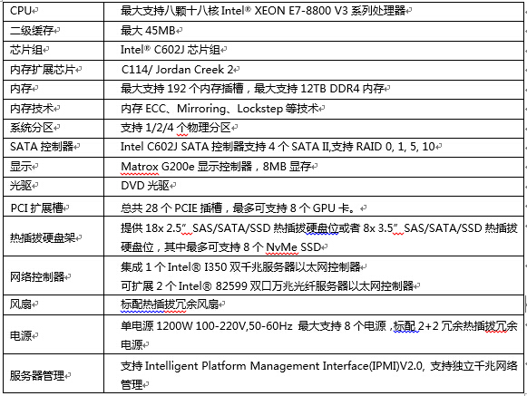Image resolution: width=527 pixels, height=396 pixels.
Task: Click the 28 PCIE slots 8 GPU text
Action: point(238,208)
